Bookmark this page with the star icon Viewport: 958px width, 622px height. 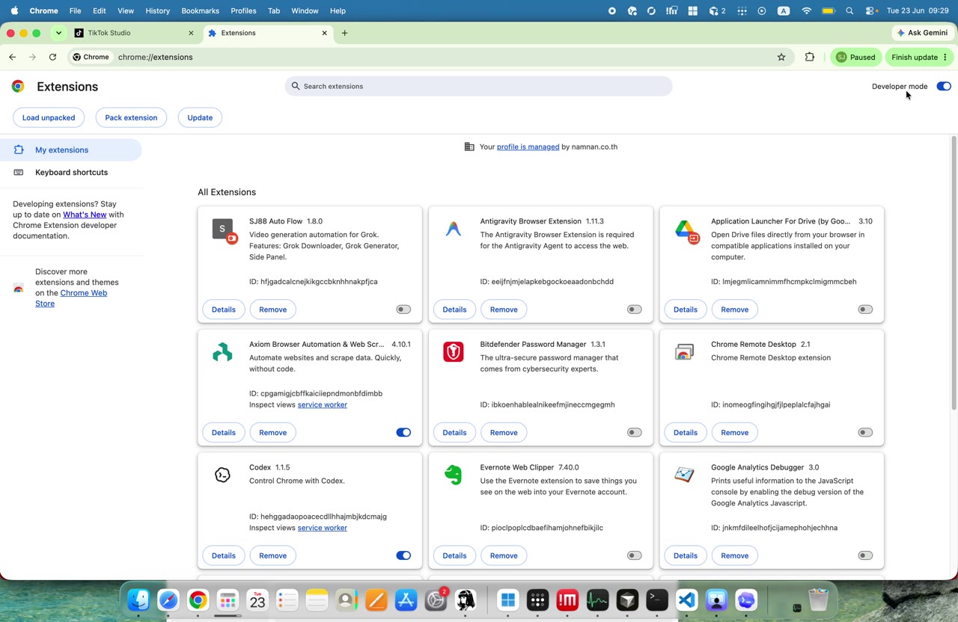[x=781, y=57]
